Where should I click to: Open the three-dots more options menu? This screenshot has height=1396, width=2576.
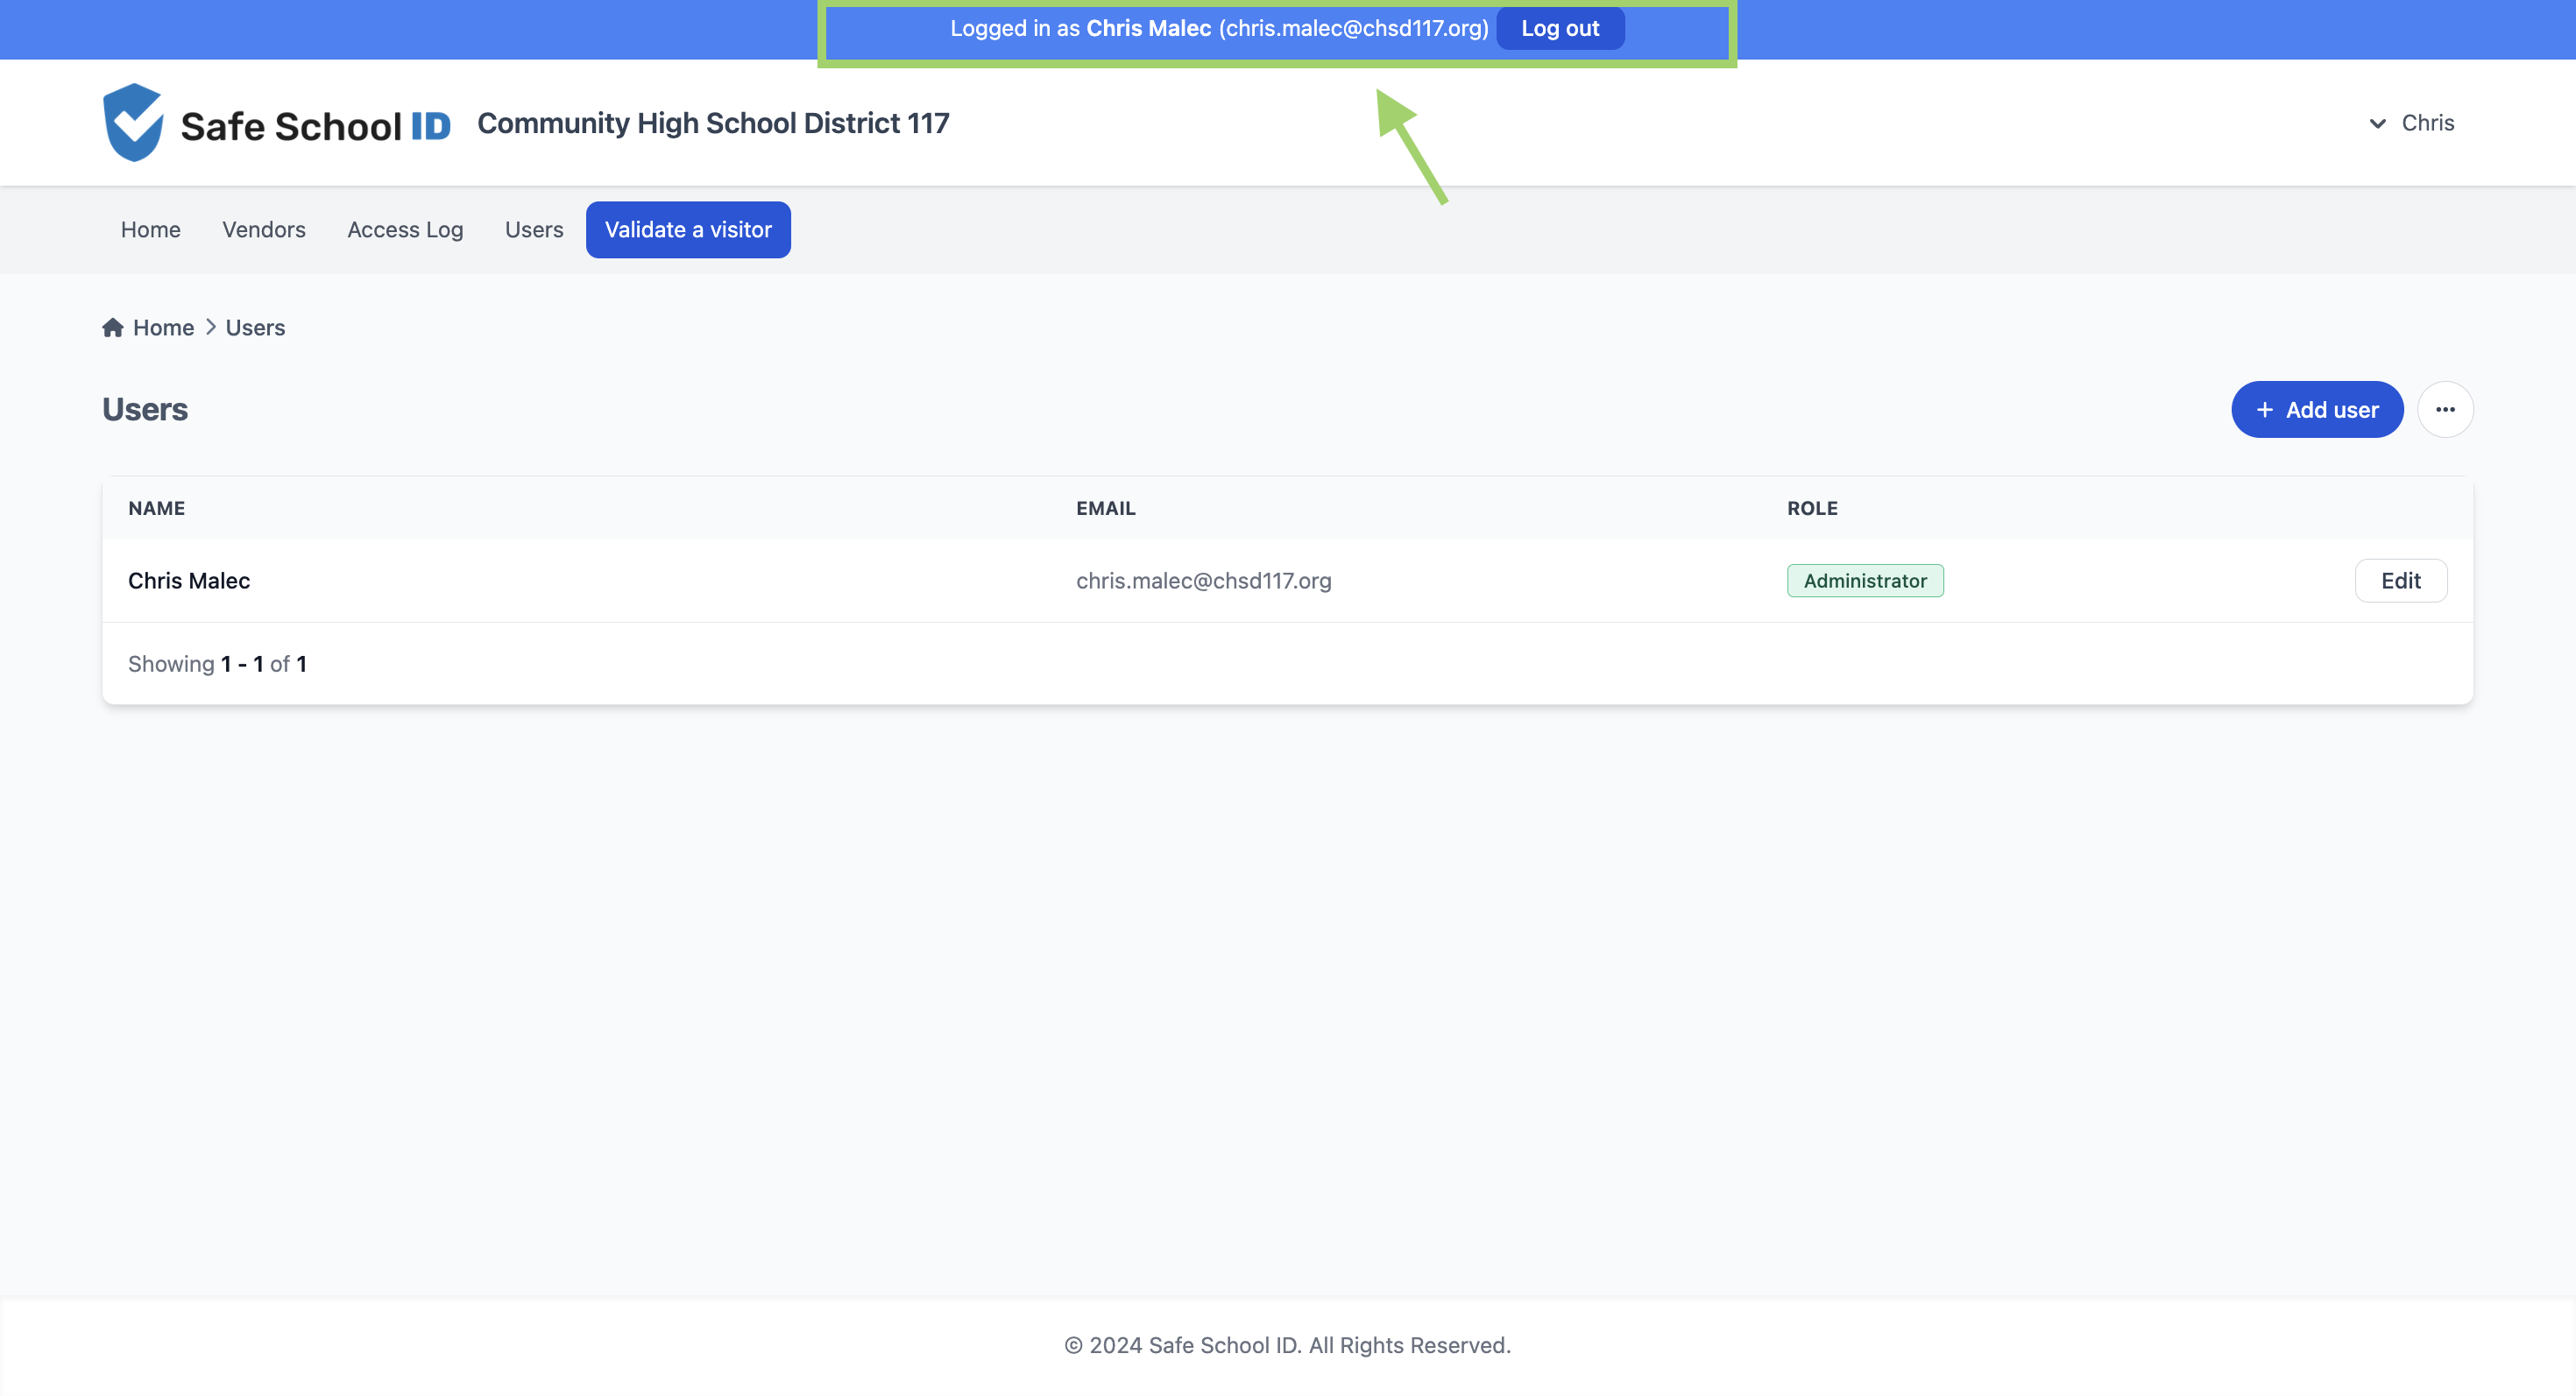(2445, 410)
